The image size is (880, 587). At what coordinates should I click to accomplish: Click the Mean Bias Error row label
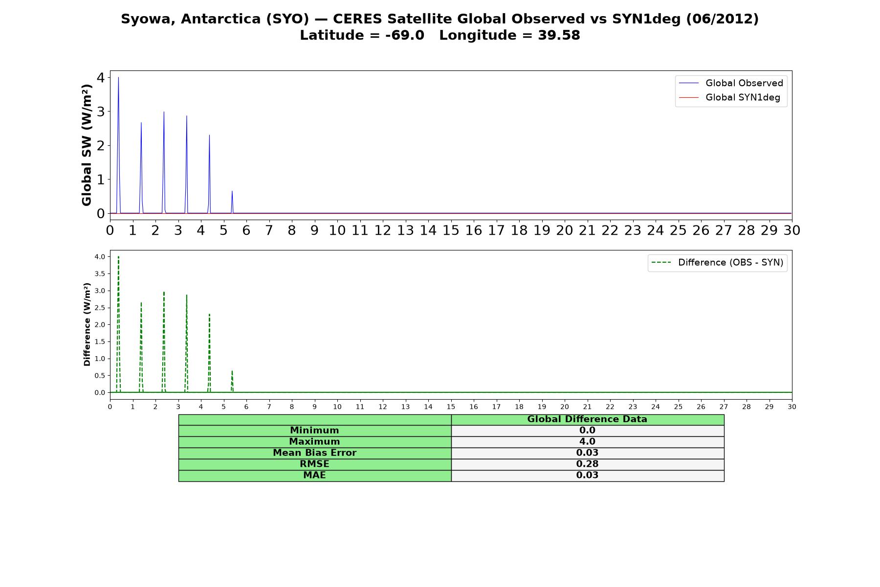(314, 453)
